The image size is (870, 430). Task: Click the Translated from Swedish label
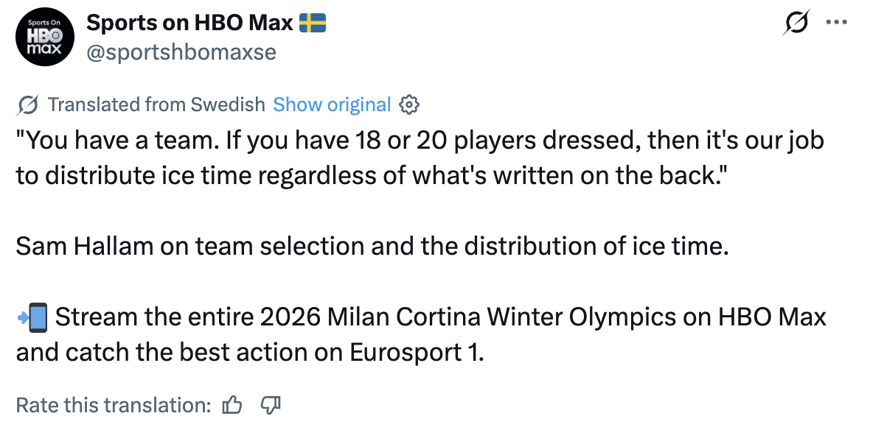coord(156,105)
